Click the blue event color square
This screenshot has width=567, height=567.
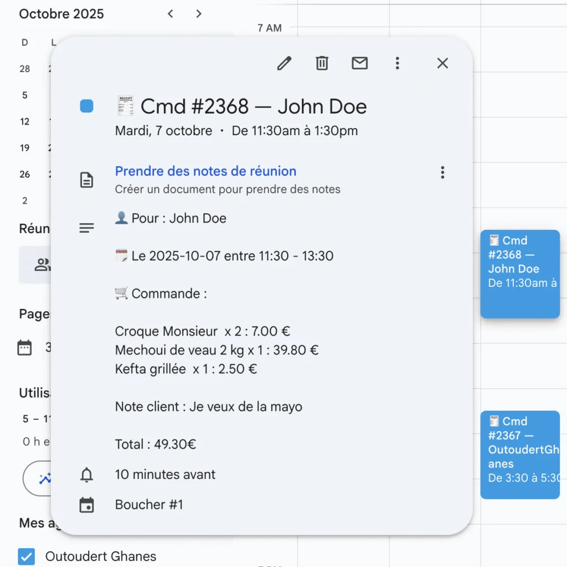pos(87,106)
